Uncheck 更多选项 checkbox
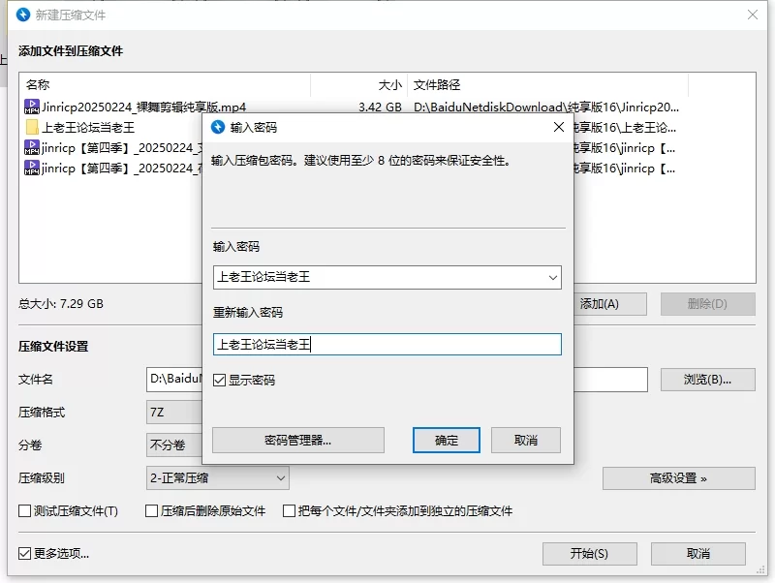The image size is (775, 583). point(25,553)
